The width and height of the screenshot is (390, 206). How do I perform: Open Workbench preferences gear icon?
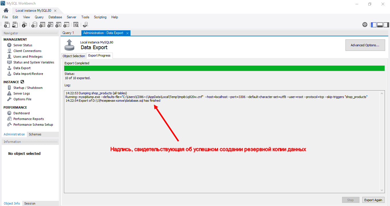(x=365, y=25)
